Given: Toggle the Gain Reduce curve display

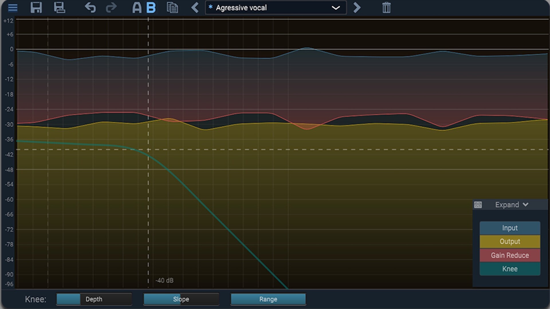Looking at the screenshot, I should (510, 255).
